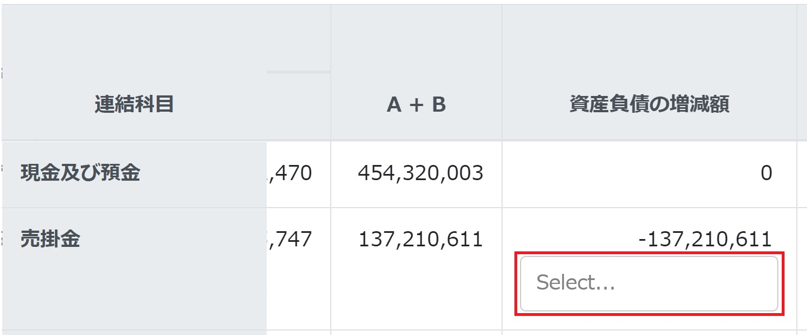Click the partially hidden cell ending in ,747
This screenshot has width=807, height=335.
[292, 240]
